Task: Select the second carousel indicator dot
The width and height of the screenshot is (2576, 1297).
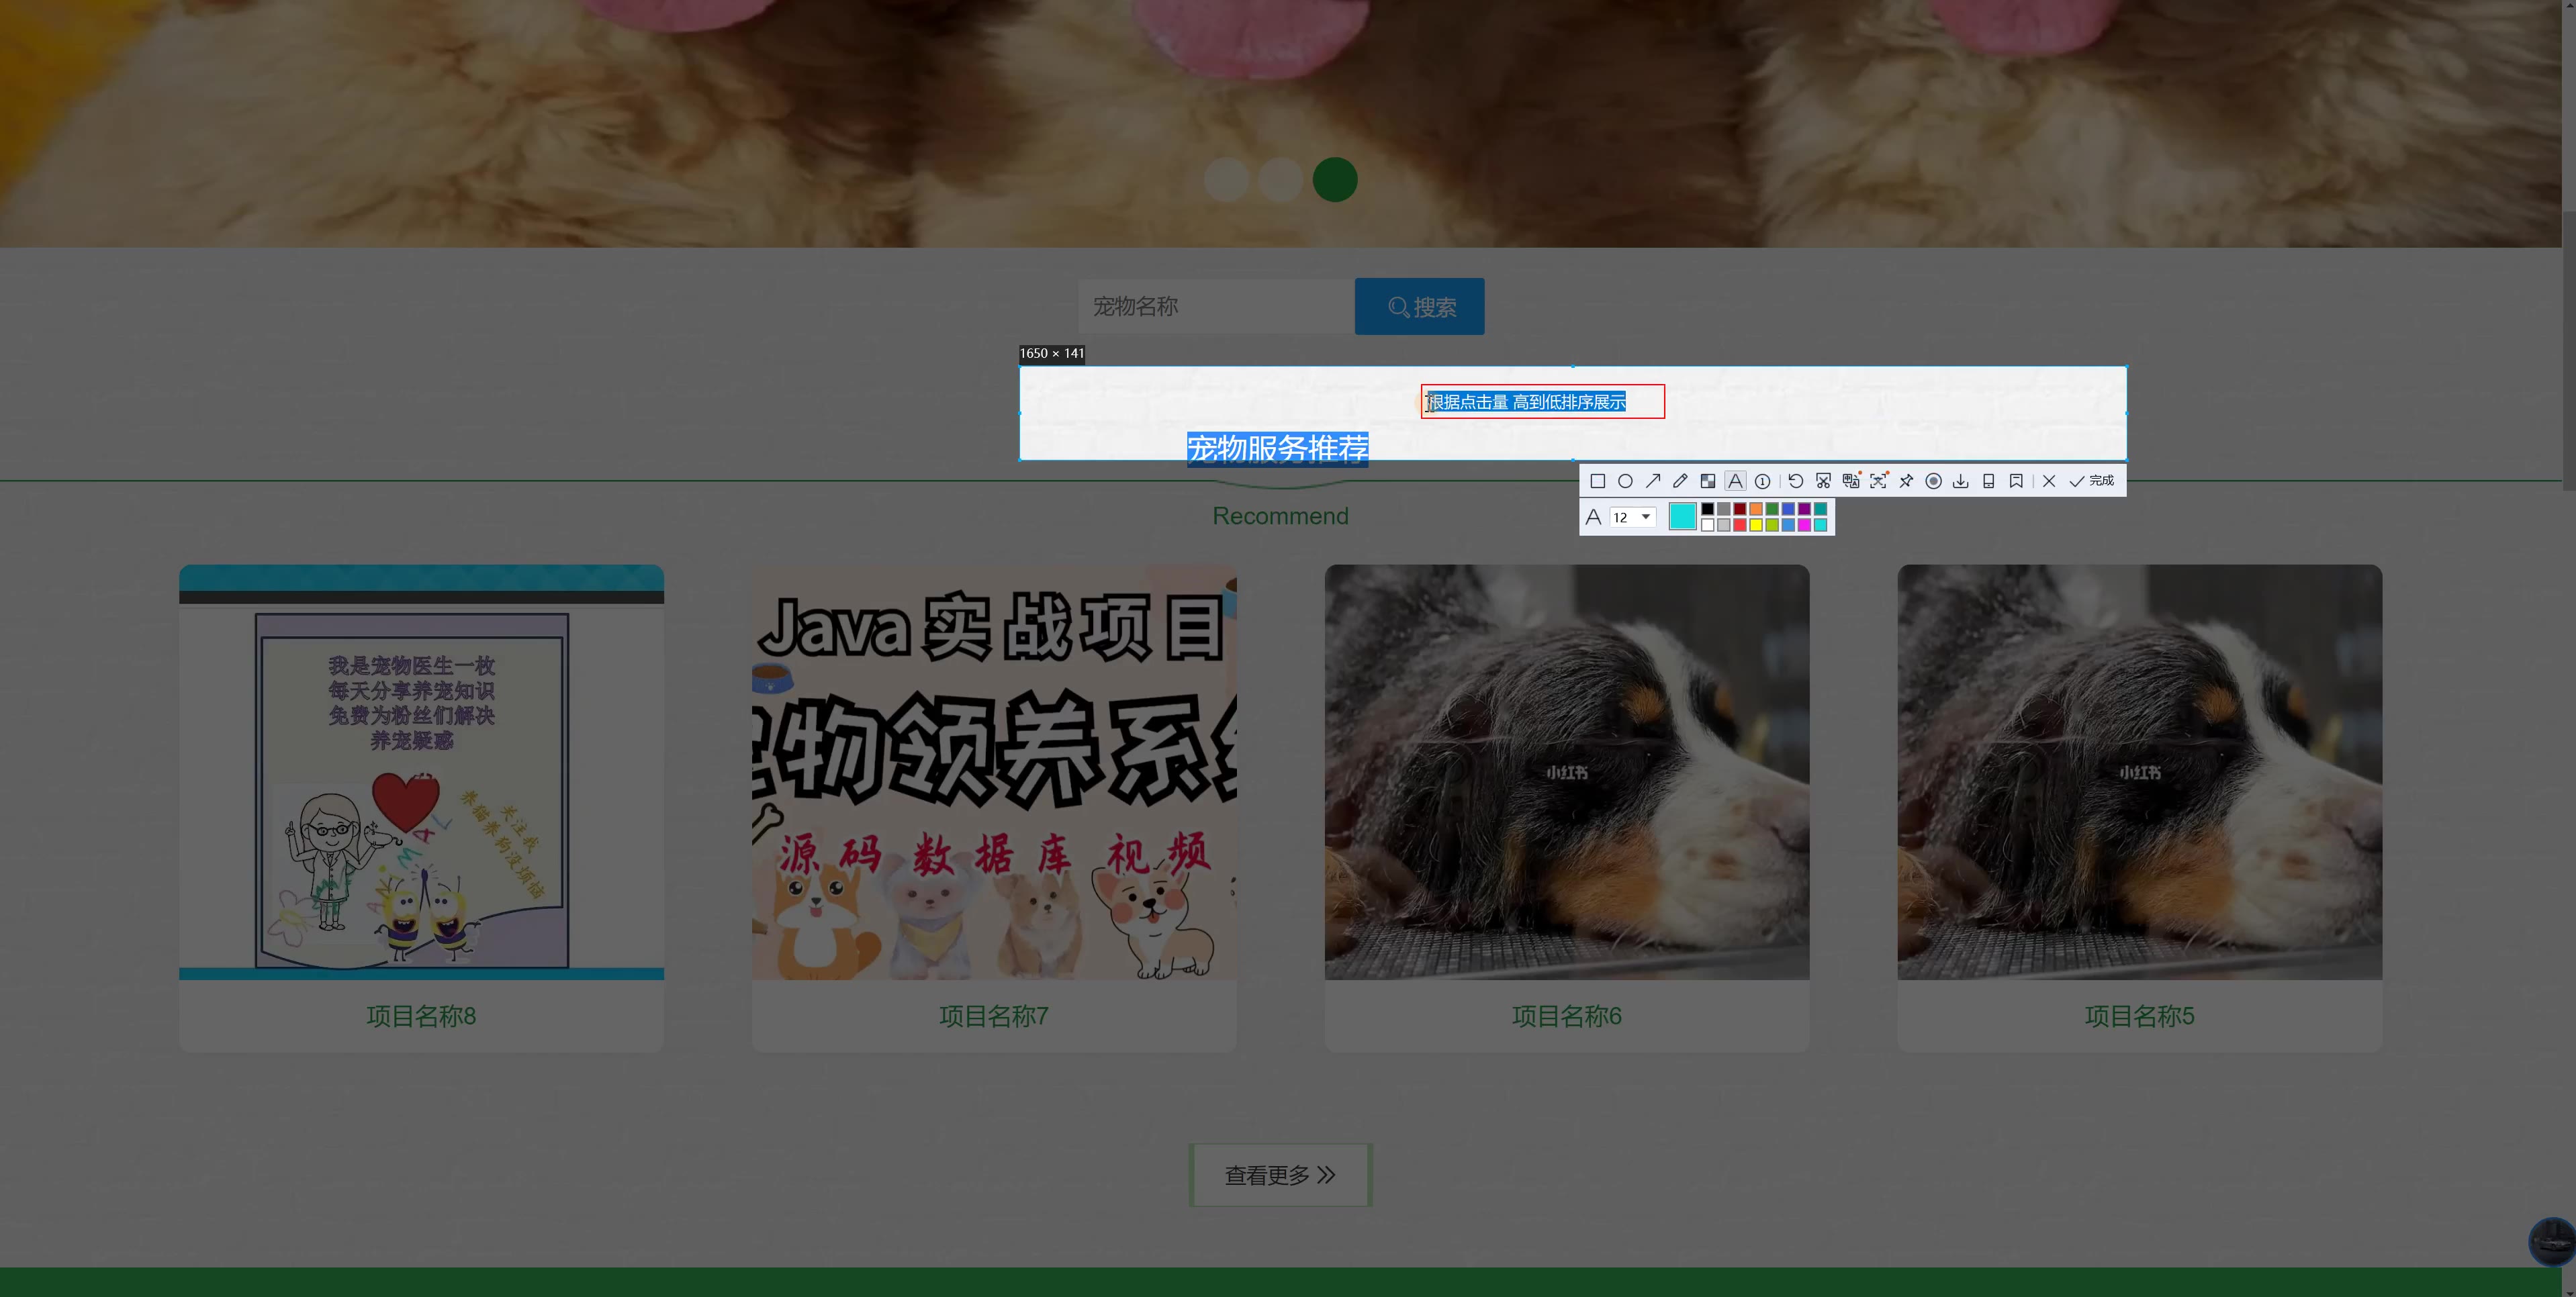Action: [x=1281, y=180]
